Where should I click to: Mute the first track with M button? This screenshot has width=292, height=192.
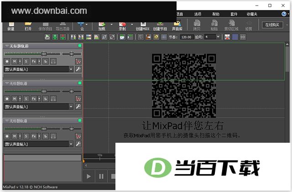(15, 61)
